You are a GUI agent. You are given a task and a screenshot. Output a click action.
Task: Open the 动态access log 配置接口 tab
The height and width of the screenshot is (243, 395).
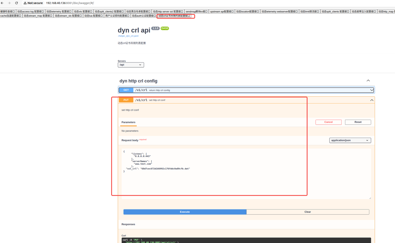31,12
